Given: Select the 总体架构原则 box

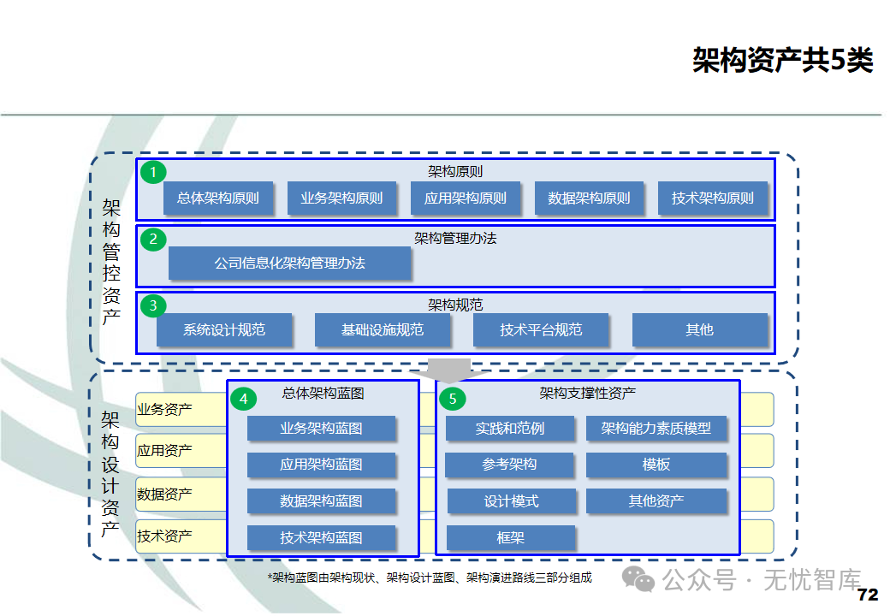Looking at the screenshot, I should tap(218, 198).
